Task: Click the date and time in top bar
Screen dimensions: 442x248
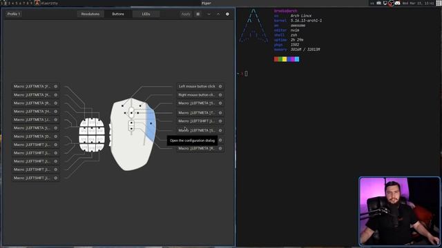Action: point(418,3)
